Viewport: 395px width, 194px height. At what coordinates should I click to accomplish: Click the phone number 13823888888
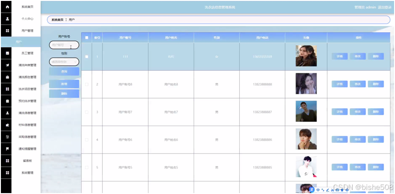(262, 85)
